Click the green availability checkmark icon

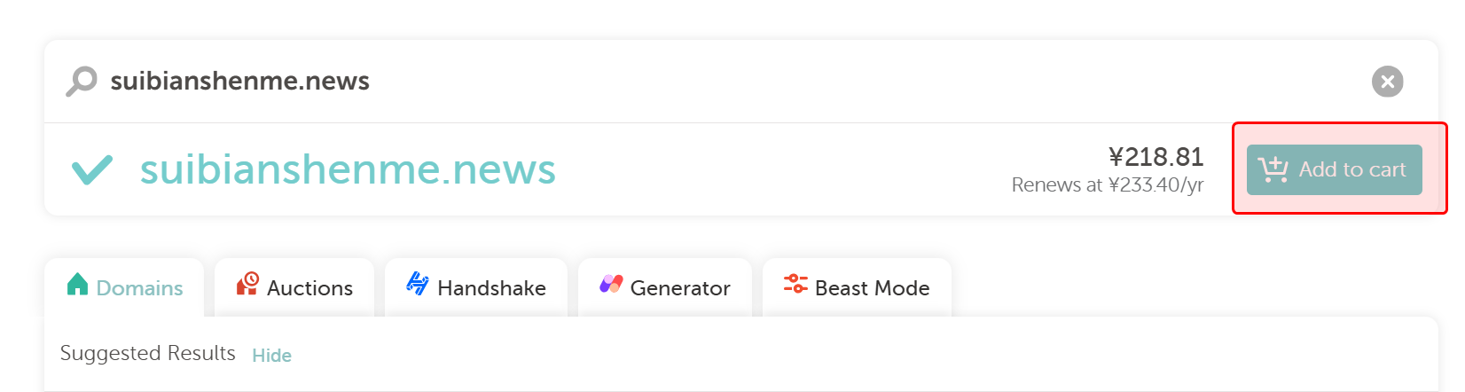(92, 169)
